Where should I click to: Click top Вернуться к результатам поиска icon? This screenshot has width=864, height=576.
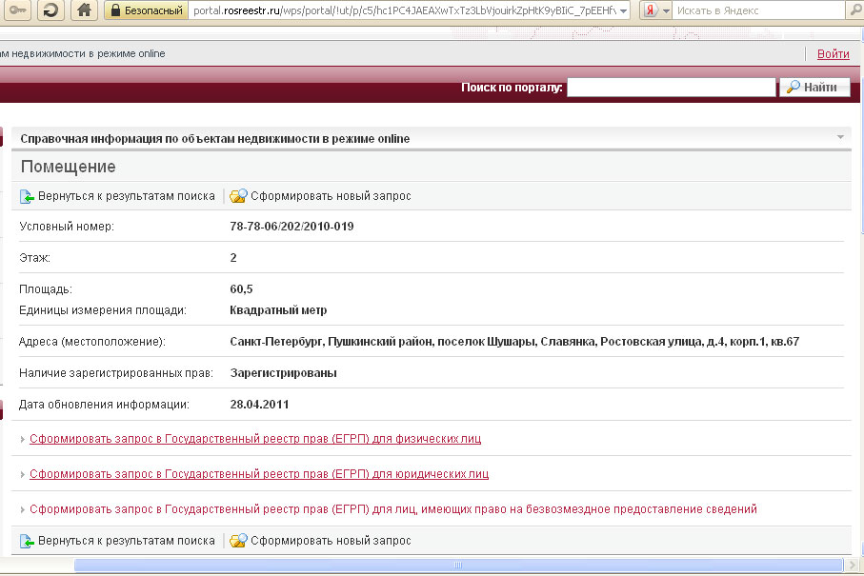(27, 196)
